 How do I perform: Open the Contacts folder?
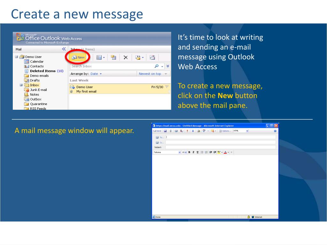pos(34,66)
